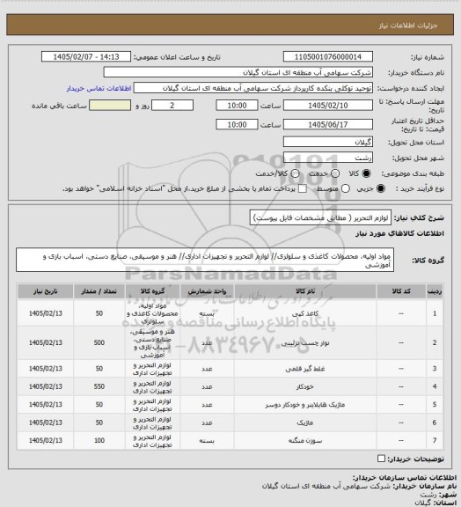Click the item name کاغذ کپی
Viewport: 461px width, 507px height.
tap(305, 313)
